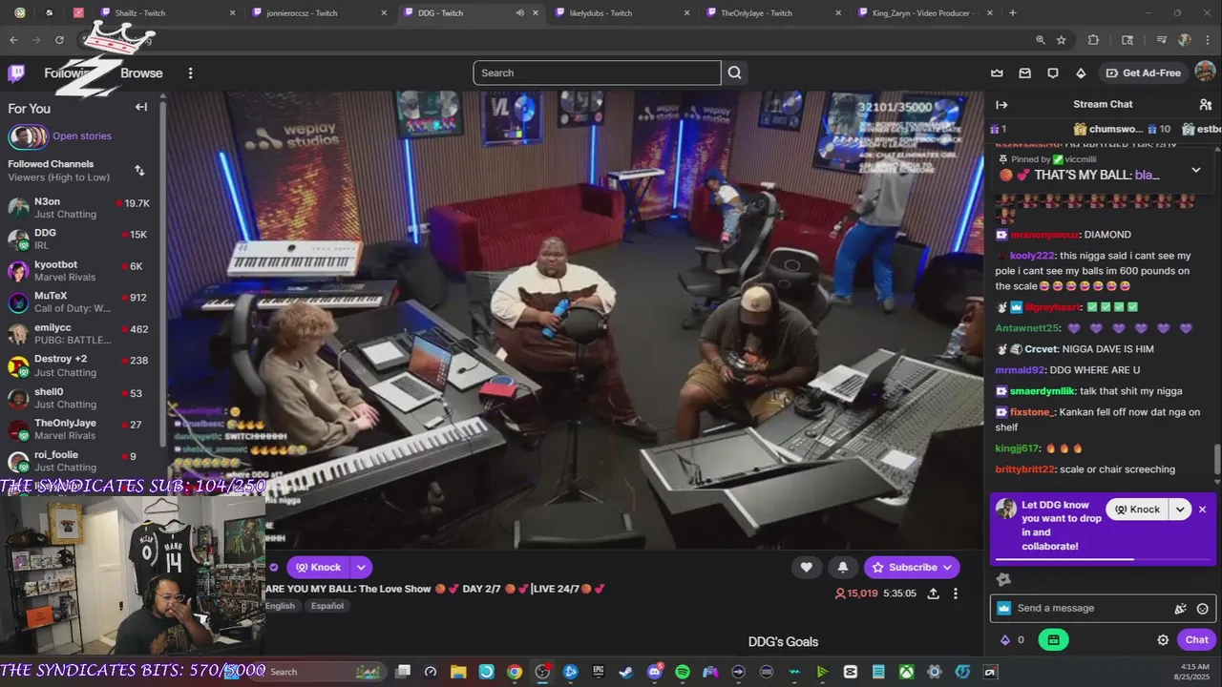Open Spotify from the taskbar
This screenshot has height=687, width=1222.
tap(683, 672)
